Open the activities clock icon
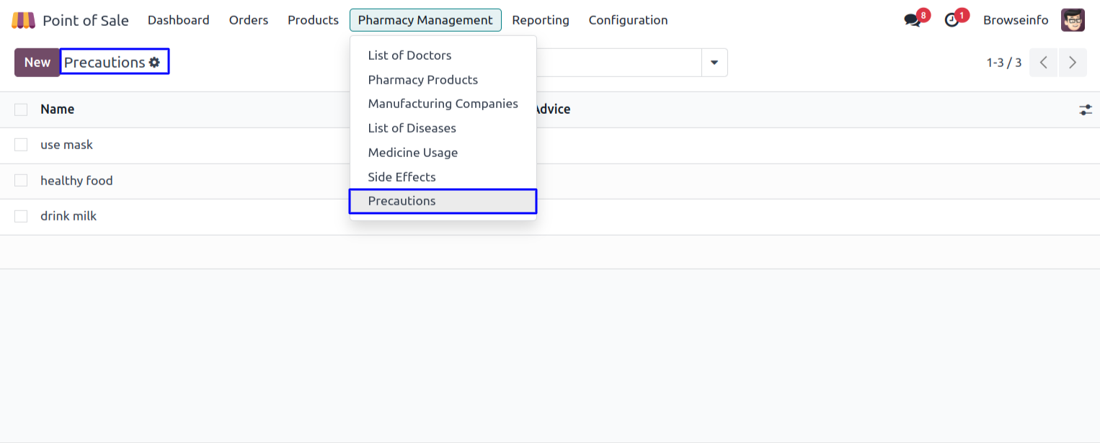 pyautogui.click(x=952, y=20)
